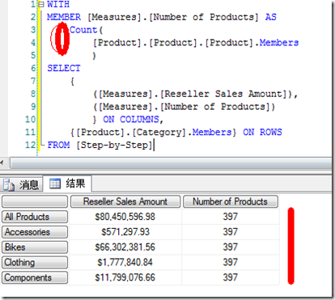Click the AS keyword on line 2
Screen dimensions: 335x300
271,17
